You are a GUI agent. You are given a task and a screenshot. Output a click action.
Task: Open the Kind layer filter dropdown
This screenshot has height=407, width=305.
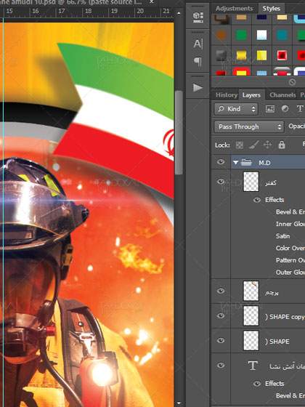(x=236, y=109)
